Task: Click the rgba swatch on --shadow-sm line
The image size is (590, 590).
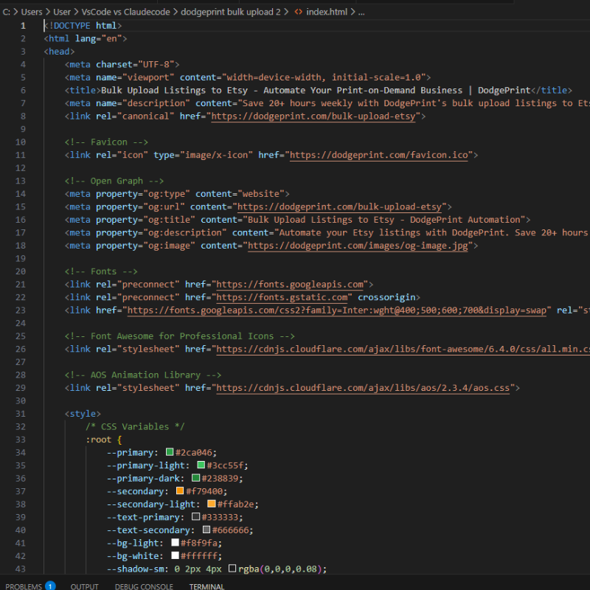Action: [x=232, y=569]
